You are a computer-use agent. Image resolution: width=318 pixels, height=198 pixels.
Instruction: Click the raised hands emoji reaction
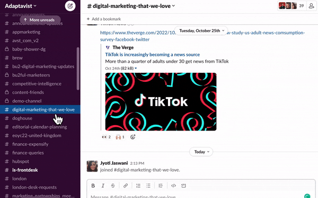coord(120,137)
